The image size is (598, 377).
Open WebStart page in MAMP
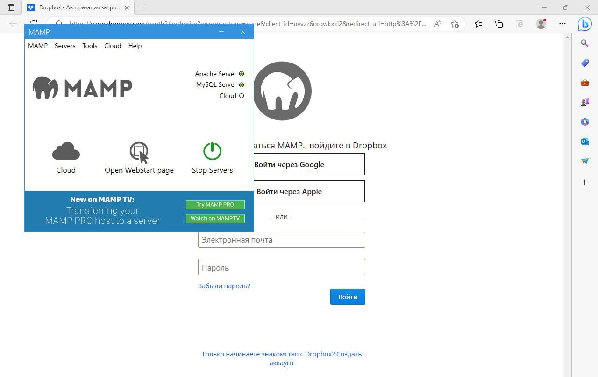pyautogui.click(x=139, y=152)
